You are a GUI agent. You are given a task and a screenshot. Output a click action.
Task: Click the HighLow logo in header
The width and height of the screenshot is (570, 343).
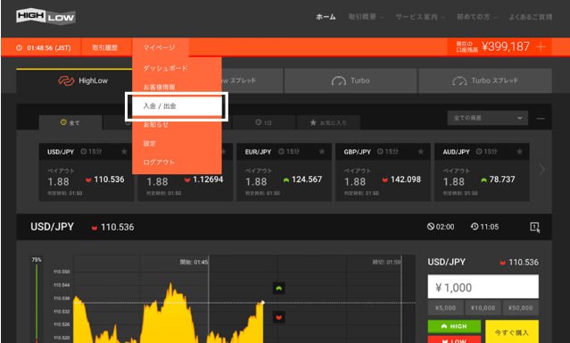click(x=45, y=16)
